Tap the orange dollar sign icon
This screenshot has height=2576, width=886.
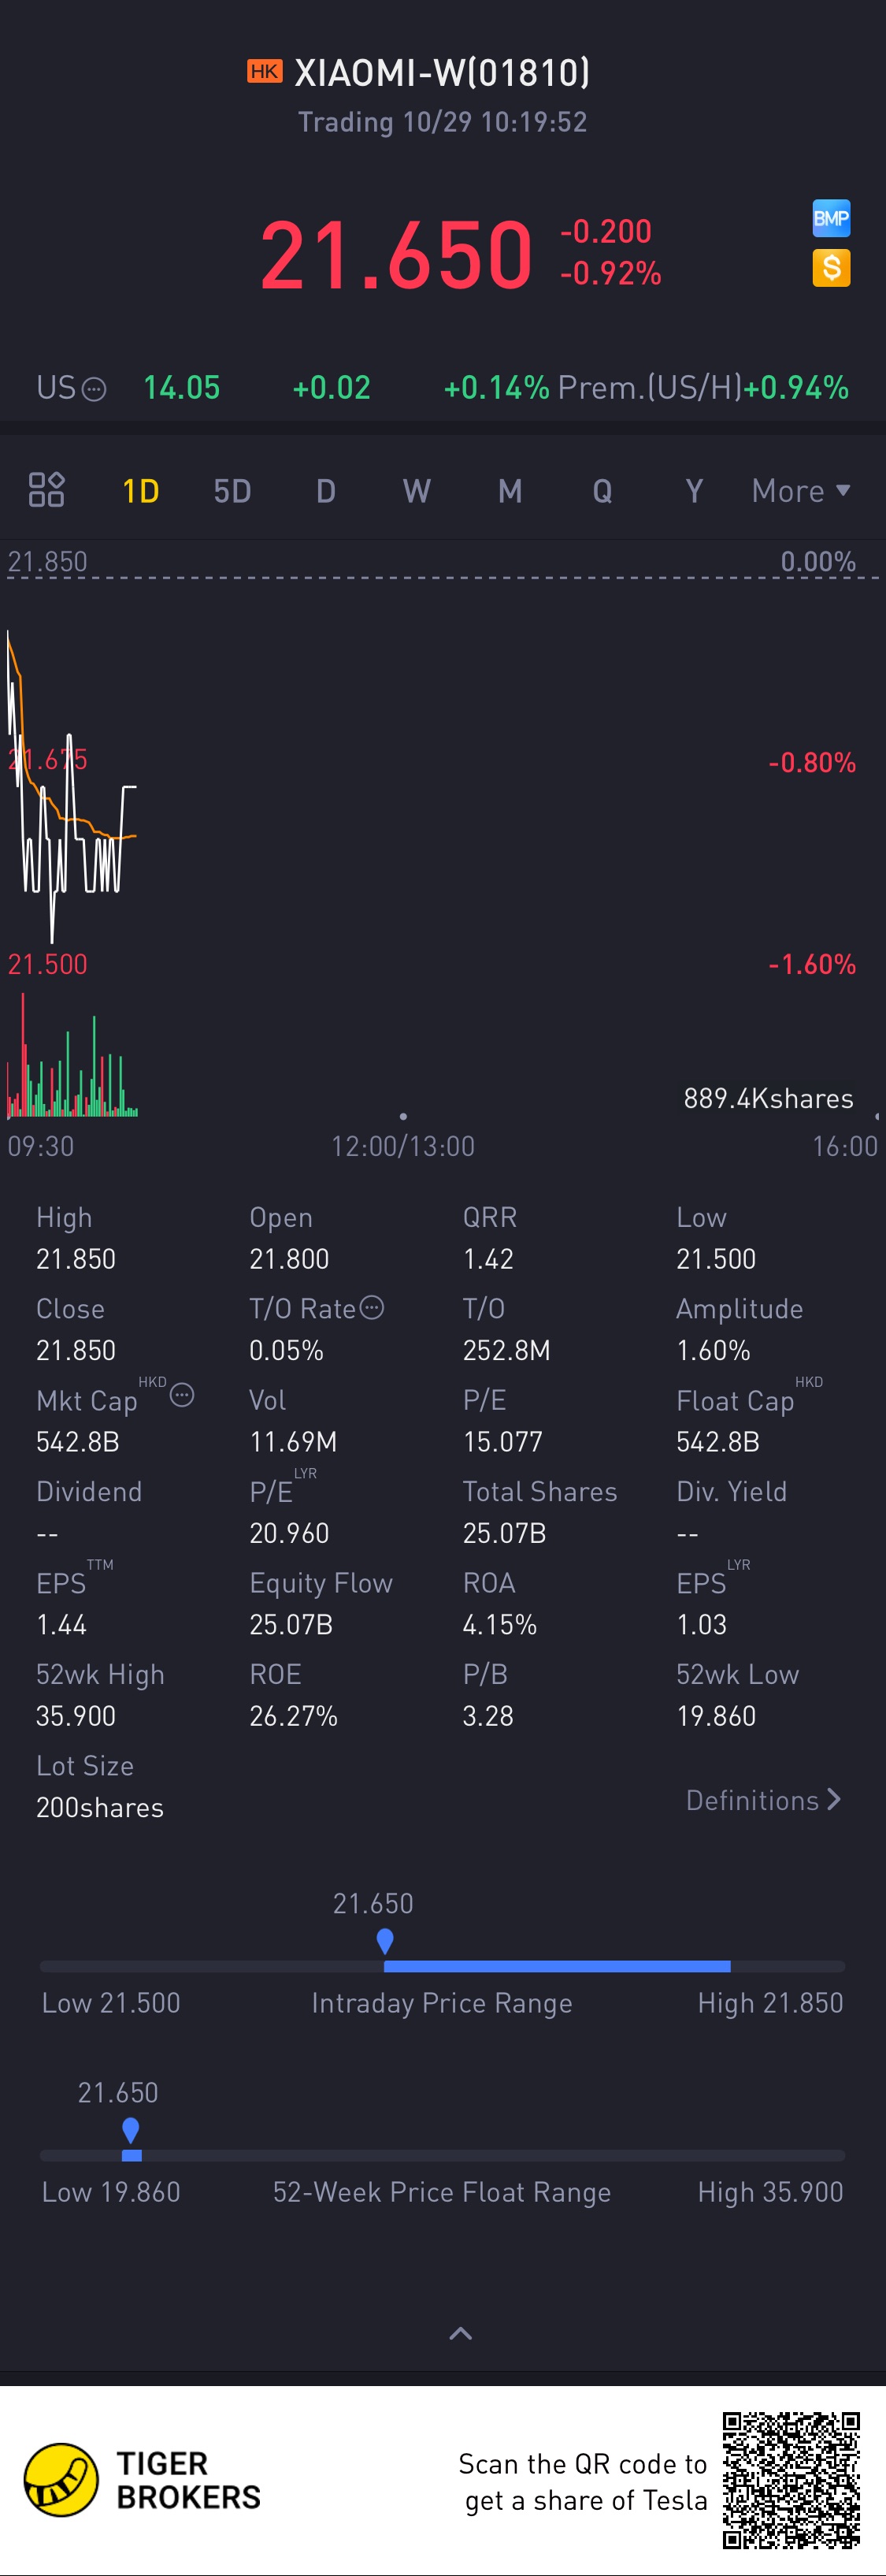coord(830,268)
